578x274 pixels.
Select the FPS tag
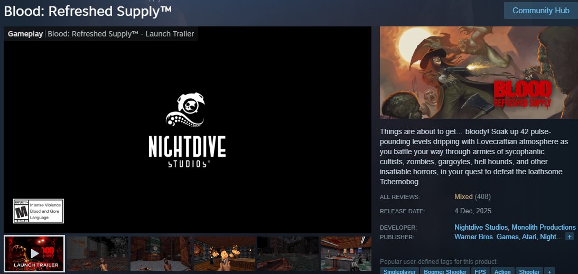(x=480, y=272)
